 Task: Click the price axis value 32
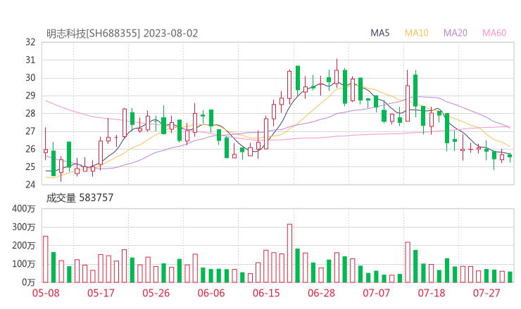point(30,42)
